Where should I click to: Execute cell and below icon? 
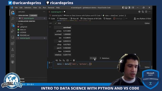pyautogui.click(x=64, y=60)
